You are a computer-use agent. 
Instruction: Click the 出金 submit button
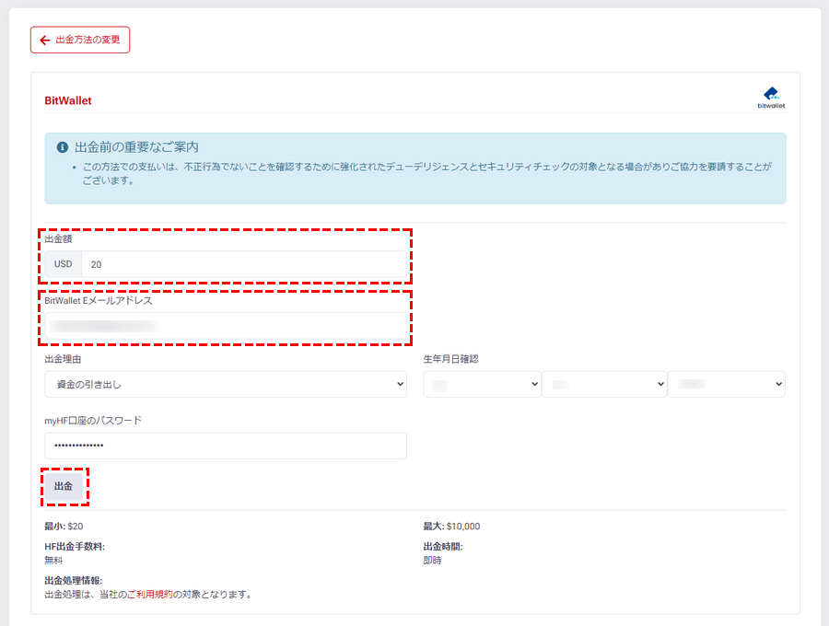pyautogui.click(x=64, y=486)
